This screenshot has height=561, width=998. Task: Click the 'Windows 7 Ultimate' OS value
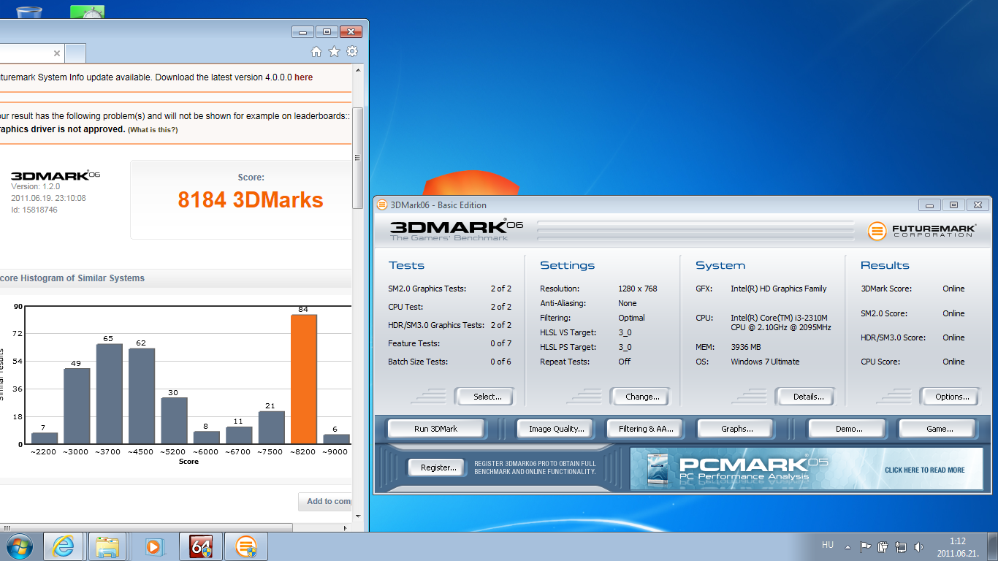[x=765, y=362]
